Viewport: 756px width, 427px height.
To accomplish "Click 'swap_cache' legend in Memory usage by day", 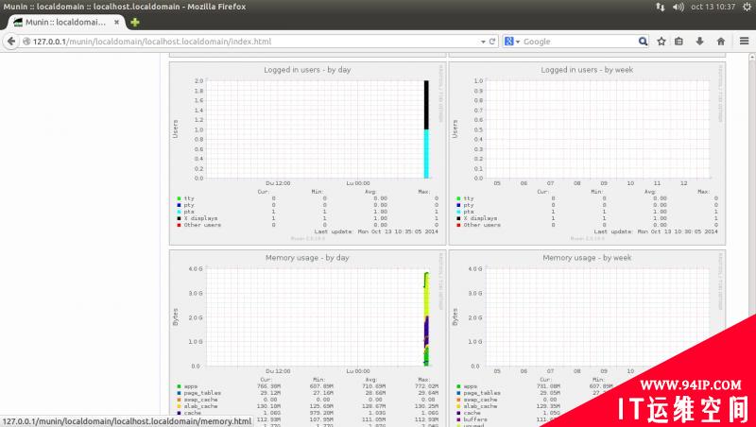I will pyautogui.click(x=200, y=400).
